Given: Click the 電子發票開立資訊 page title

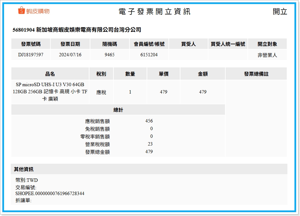Looking at the screenshot, I should [154, 12].
